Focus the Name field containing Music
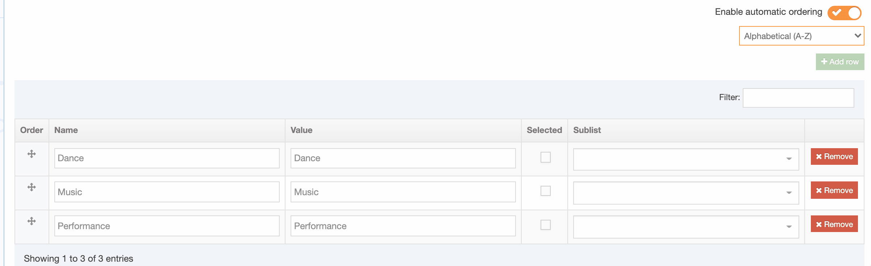Viewport: 871px width, 266px height. pos(167,192)
